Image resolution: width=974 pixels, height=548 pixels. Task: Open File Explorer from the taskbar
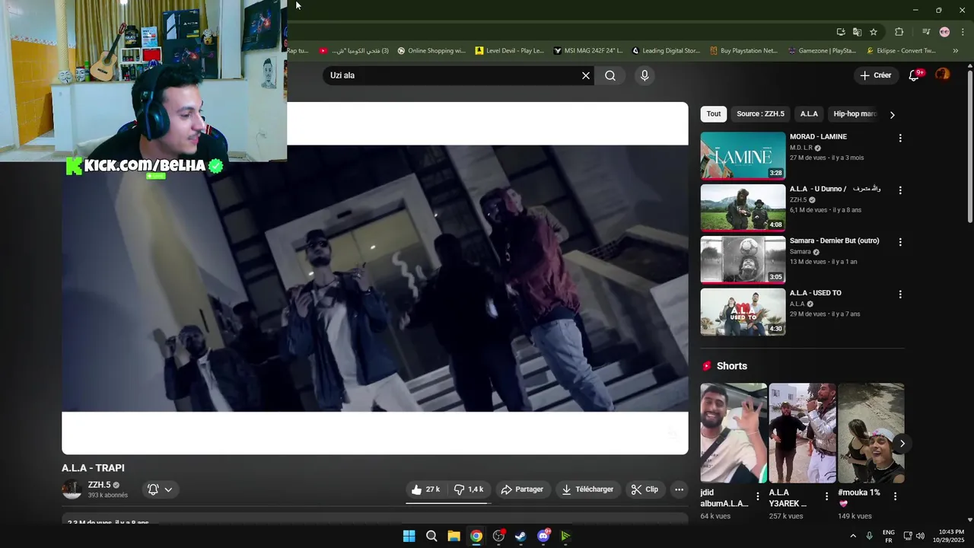[454, 536]
